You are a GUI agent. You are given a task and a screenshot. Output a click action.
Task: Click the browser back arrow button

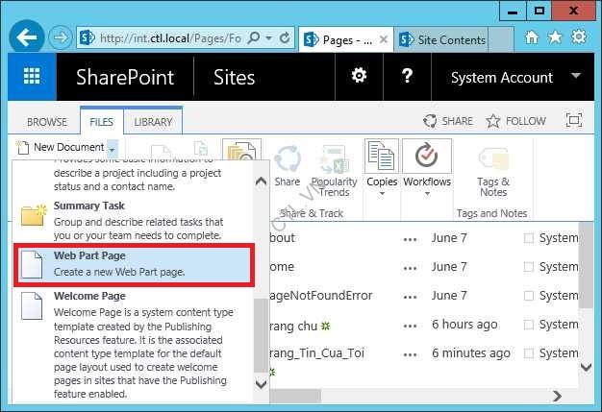[x=28, y=39]
